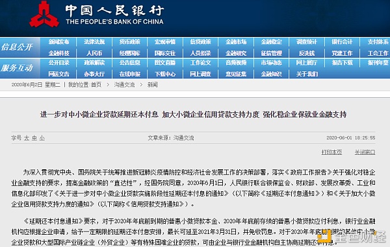The image size is (390, 247).
Task: Select the 政策解读 menu item
Action: click(94, 62)
